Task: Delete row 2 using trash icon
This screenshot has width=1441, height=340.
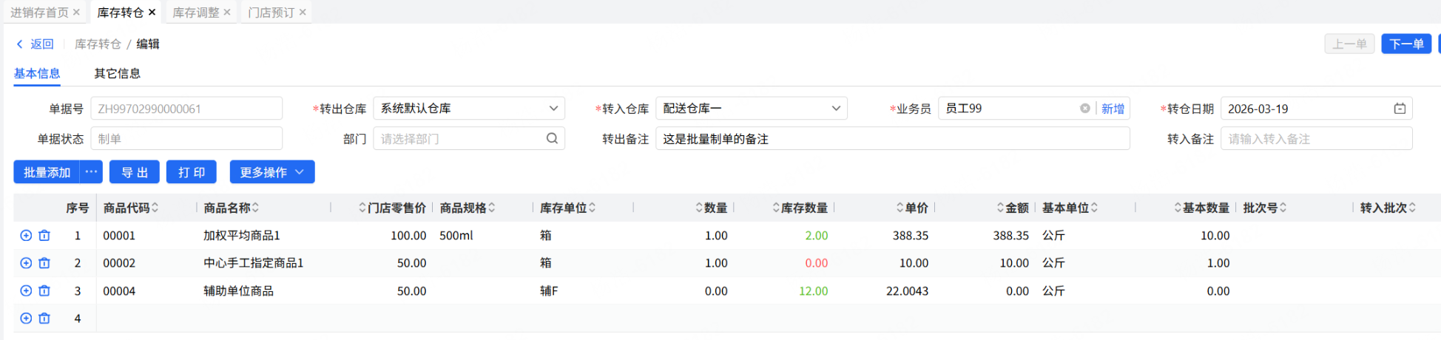Action: tap(44, 263)
